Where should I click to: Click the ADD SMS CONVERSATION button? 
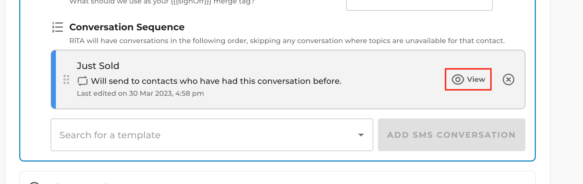tap(452, 135)
